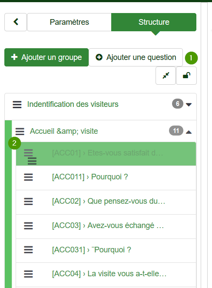
Task: Click the back chevron button
Action: [16, 22]
